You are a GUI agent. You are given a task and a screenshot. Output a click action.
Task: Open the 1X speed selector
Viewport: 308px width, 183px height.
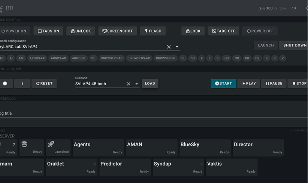point(294,8)
